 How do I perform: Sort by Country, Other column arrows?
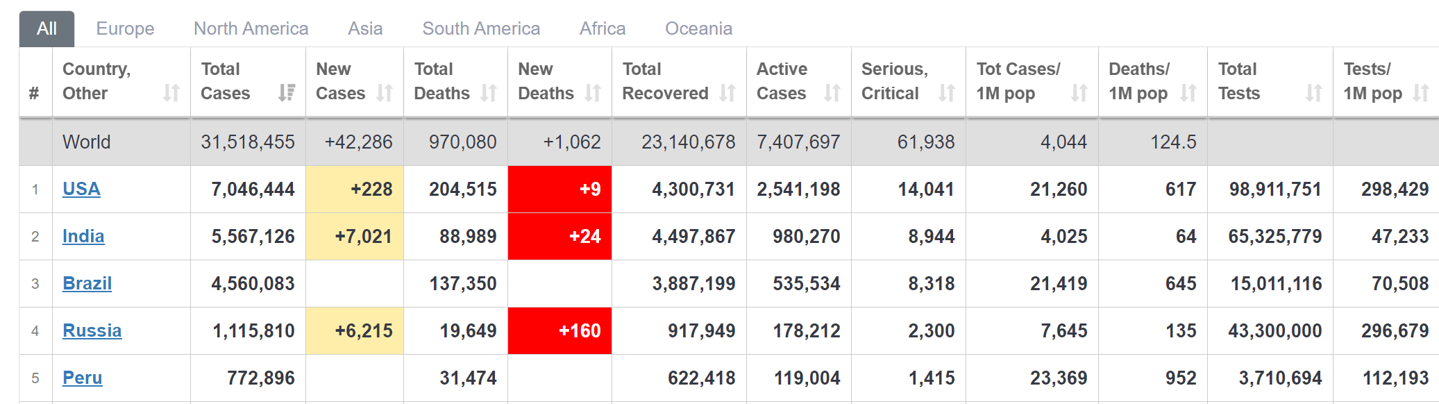[171, 93]
